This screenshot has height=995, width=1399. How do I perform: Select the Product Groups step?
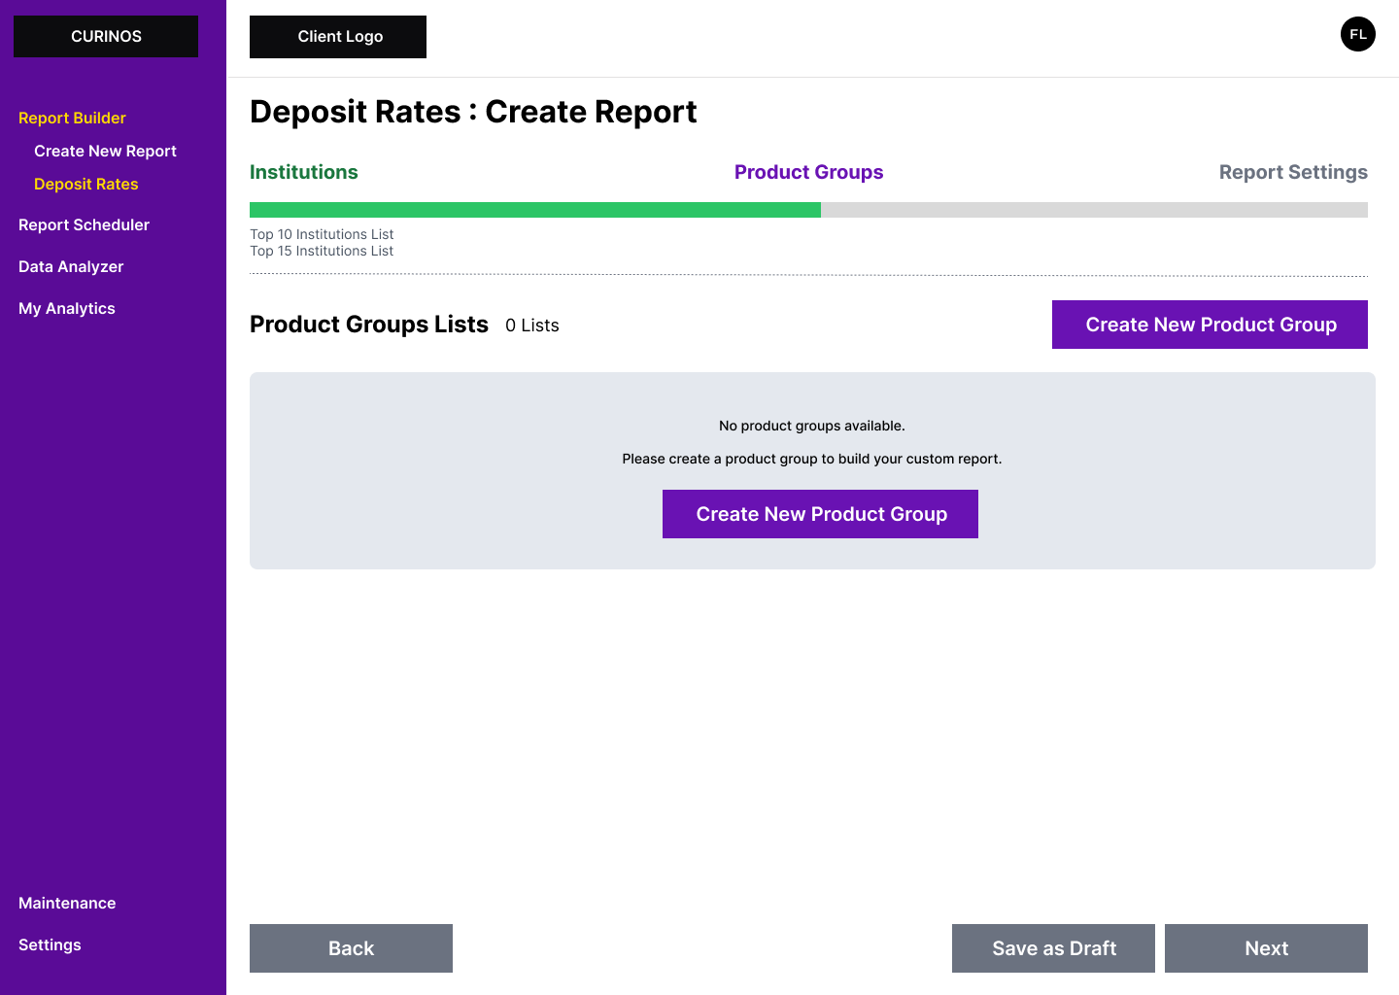808,172
